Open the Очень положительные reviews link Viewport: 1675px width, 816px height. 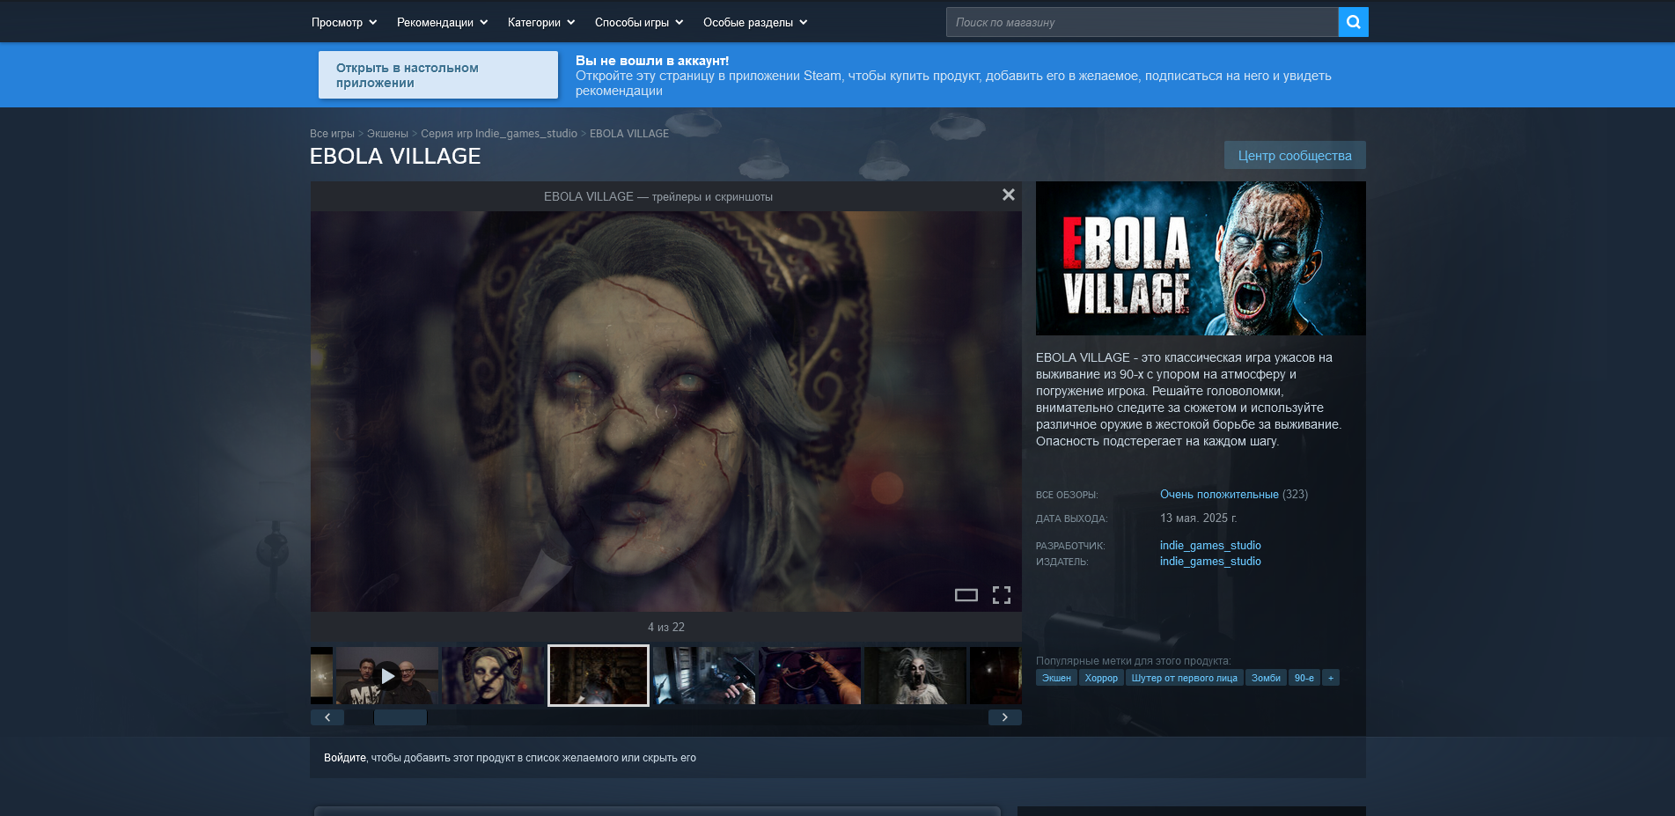(x=1219, y=495)
